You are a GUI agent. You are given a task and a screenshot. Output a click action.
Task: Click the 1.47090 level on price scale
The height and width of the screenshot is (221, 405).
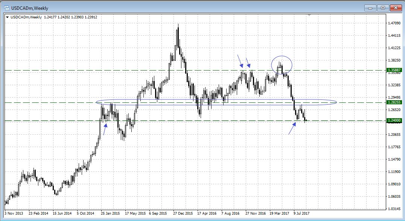click(394, 23)
